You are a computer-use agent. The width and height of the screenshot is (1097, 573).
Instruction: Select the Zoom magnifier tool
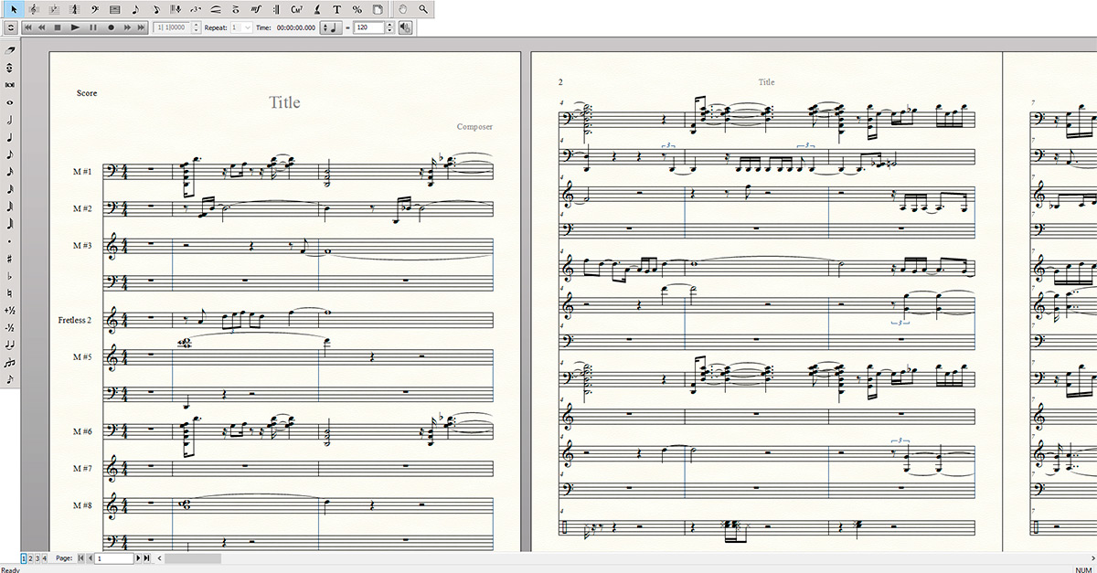pos(424,9)
